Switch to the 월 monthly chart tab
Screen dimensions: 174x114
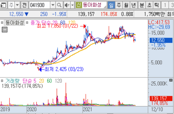point(126,5)
